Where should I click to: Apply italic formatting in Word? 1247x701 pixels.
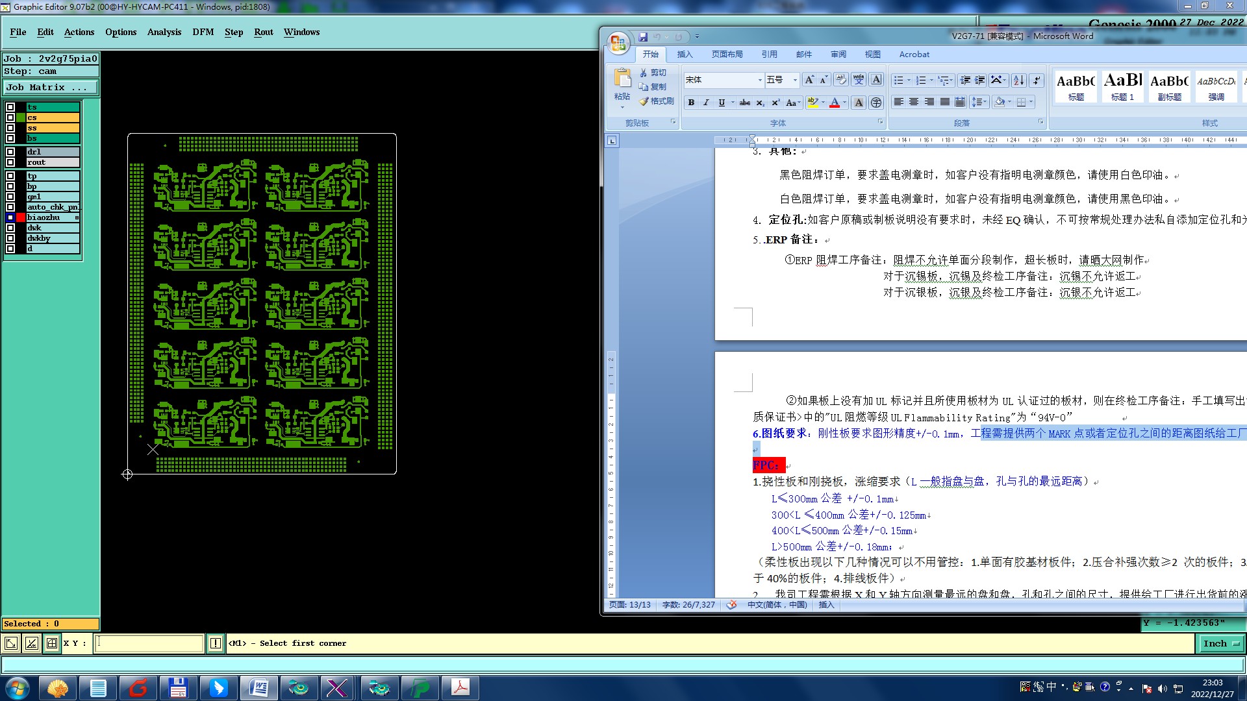coord(706,103)
